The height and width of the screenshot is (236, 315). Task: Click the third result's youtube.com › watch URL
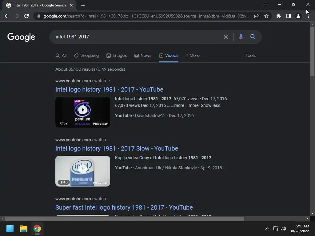pos(81,199)
